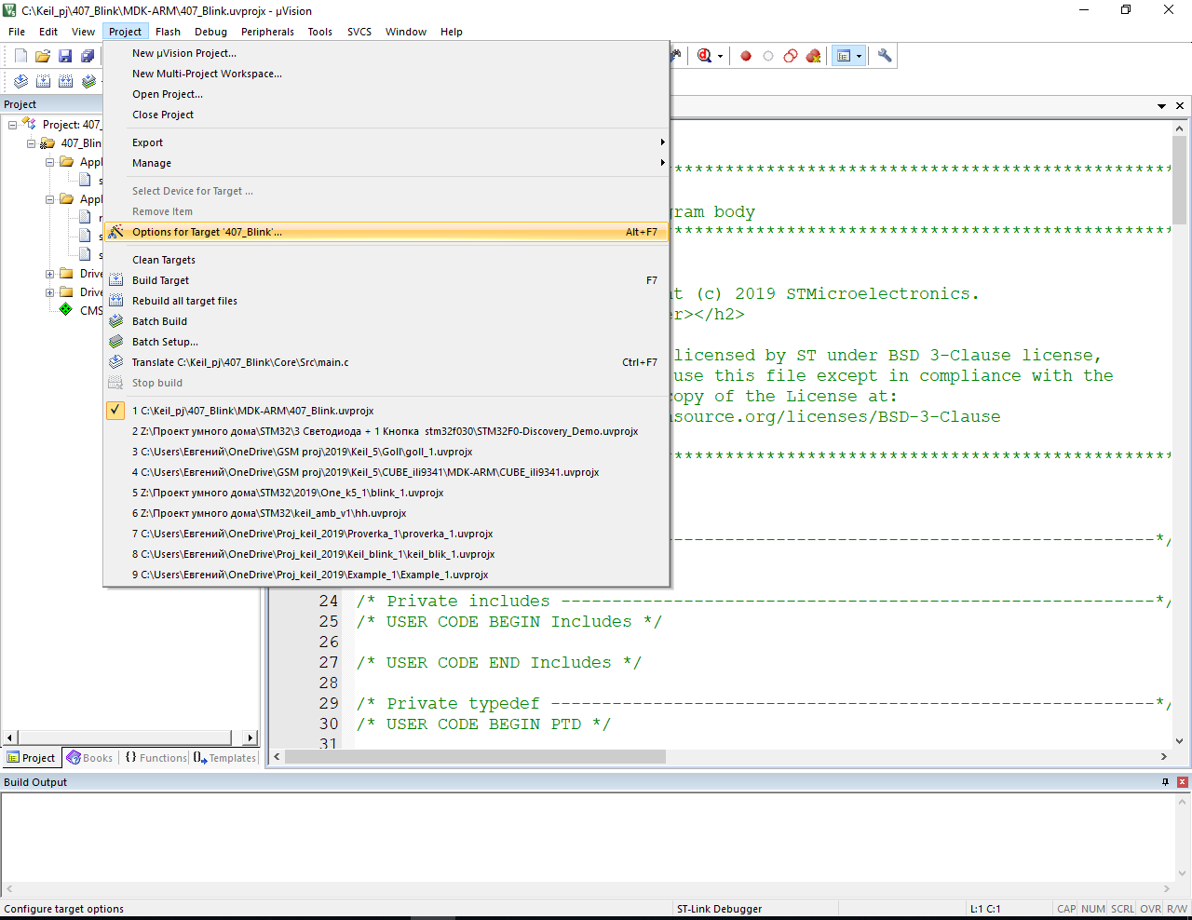
Task: Open recent project goll_1.uvprojx
Action: point(386,452)
